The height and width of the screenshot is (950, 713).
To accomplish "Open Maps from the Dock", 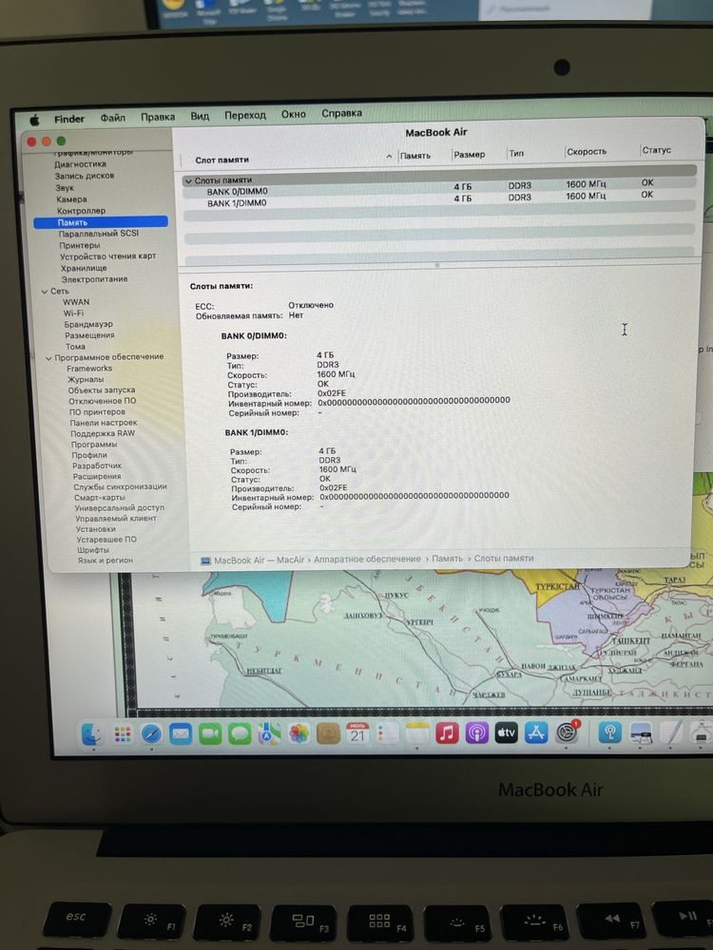I will pos(269,734).
